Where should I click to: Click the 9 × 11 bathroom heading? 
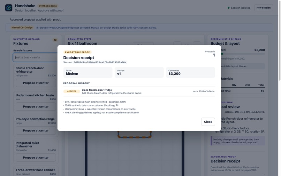82,43
